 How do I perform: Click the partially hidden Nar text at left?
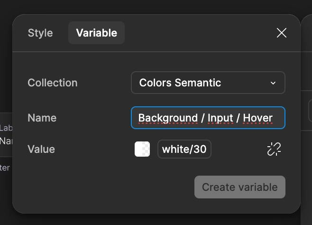pyautogui.click(x=6, y=141)
